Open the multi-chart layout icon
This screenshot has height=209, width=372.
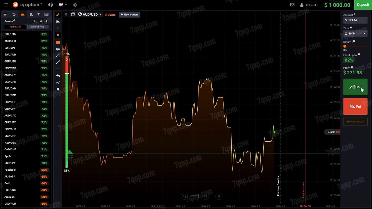pos(73,15)
